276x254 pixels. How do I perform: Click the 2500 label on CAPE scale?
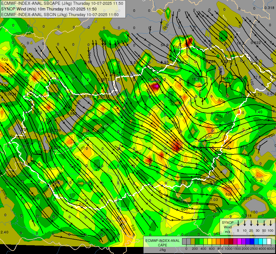click(x=254, y=249)
